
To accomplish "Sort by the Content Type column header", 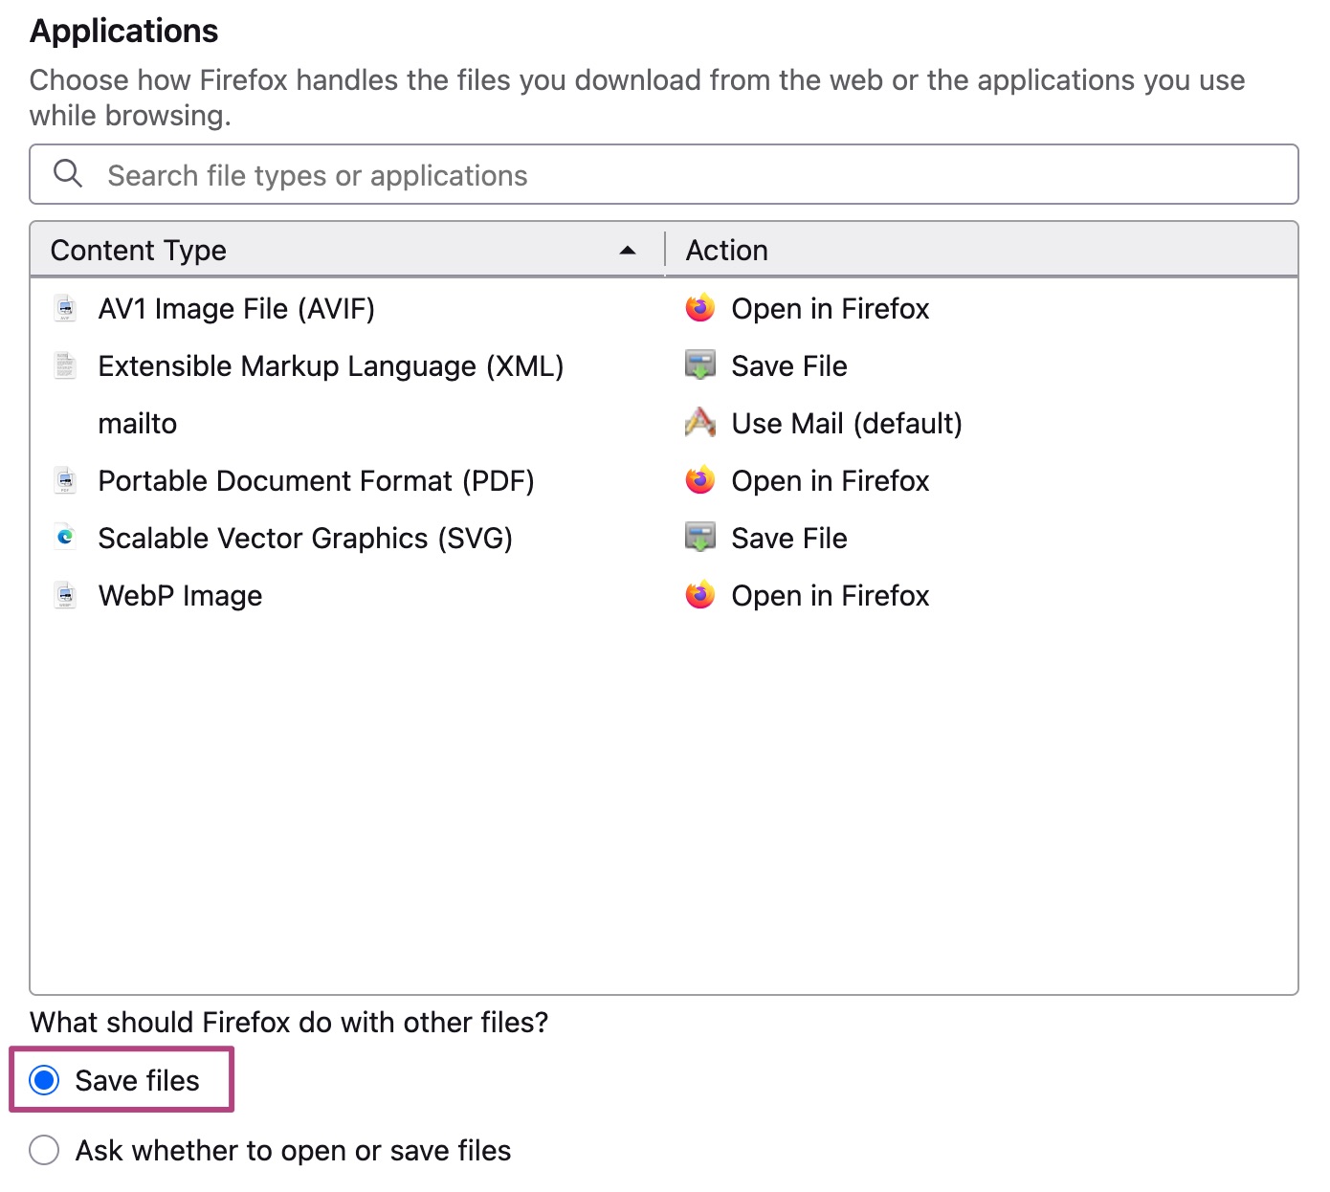I will coord(139,251).
